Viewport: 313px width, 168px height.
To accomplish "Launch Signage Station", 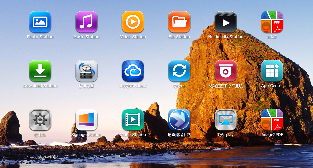I will [87, 120].
